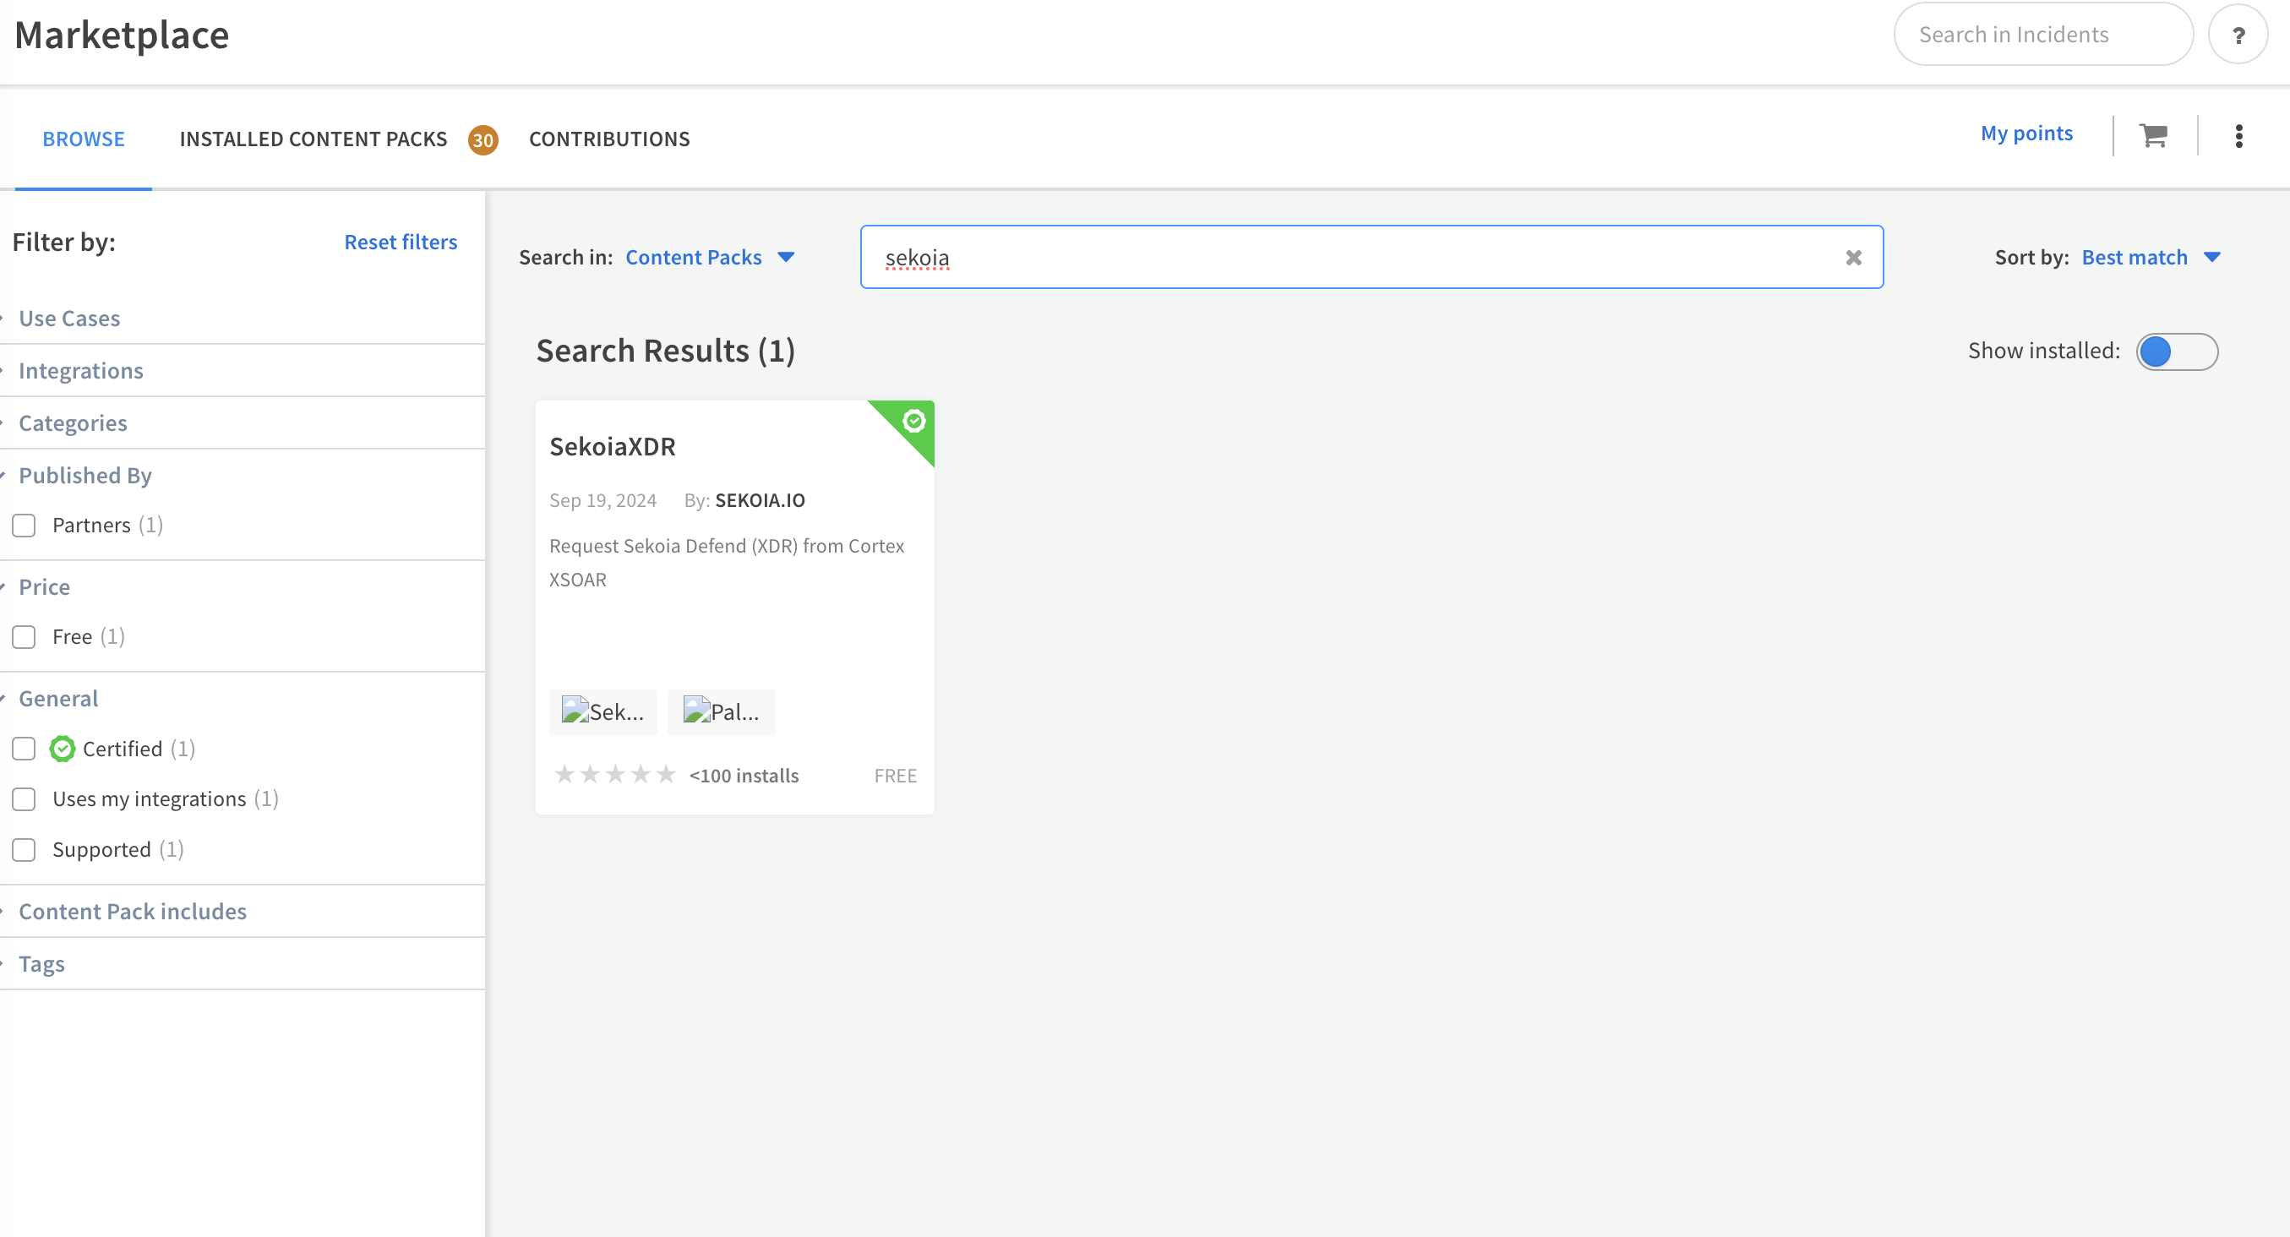The image size is (2290, 1237).
Task: Open the Palo Alto preview image thumbnail
Action: [721, 711]
